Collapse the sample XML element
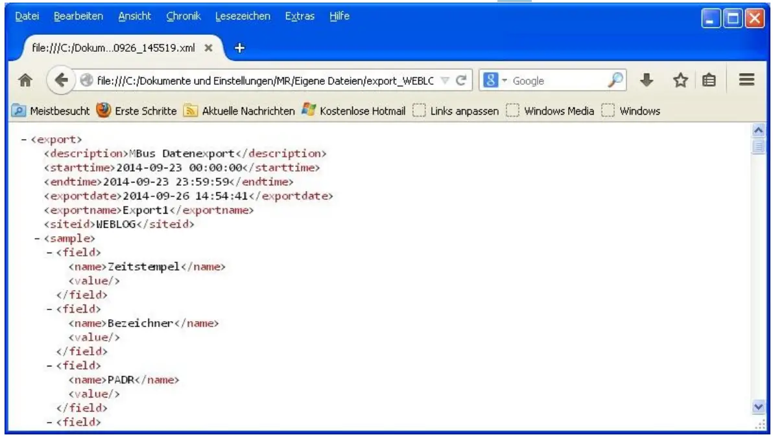The image size is (773, 437). [x=38, y=238]
